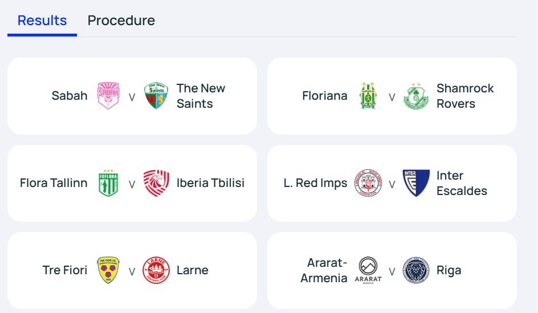Click the FC Flora Tallinn crest

[x=108, y=183]
